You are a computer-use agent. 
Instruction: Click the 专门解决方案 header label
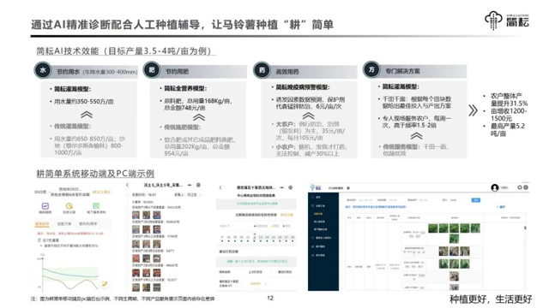(x=402, y=71)
